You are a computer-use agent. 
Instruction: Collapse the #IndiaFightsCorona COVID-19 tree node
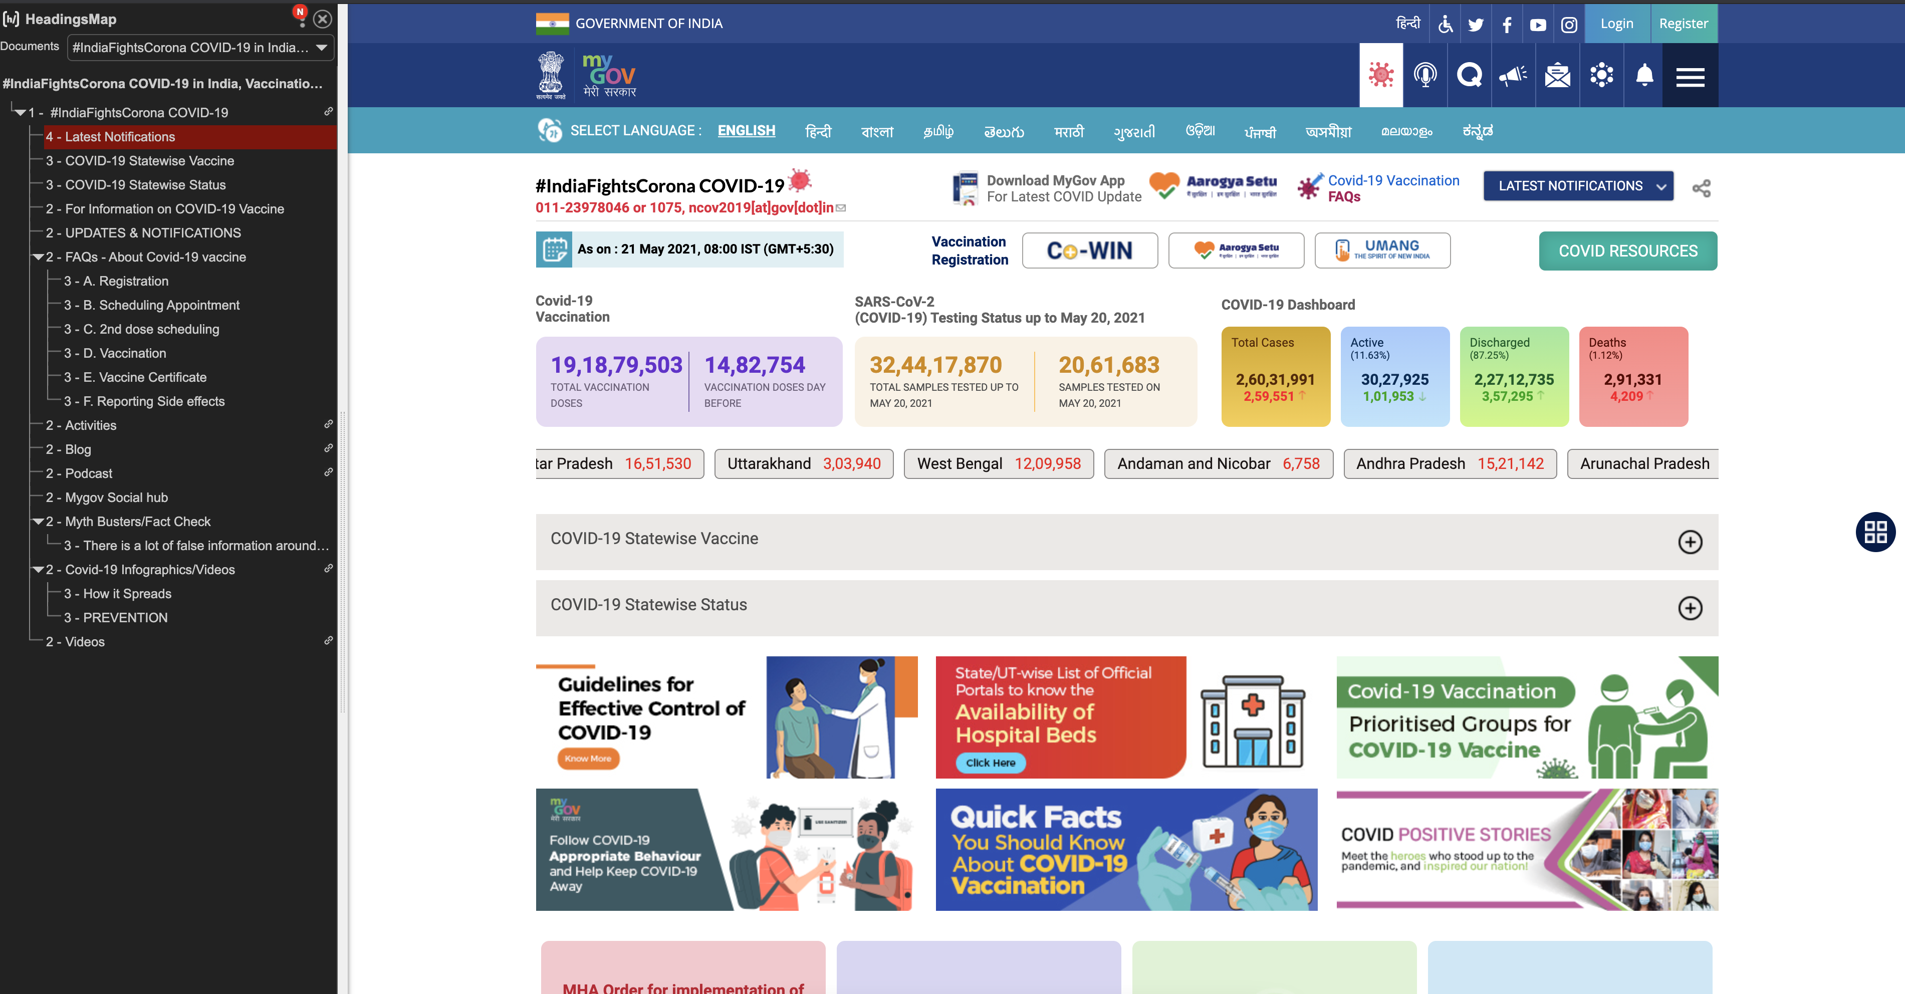[20, 112]
